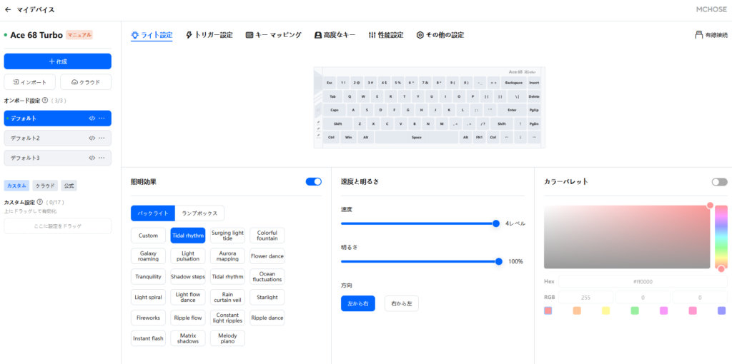Click the back arrow next to マイデバイス
The image size is (732, 364).
coord(8,10)
